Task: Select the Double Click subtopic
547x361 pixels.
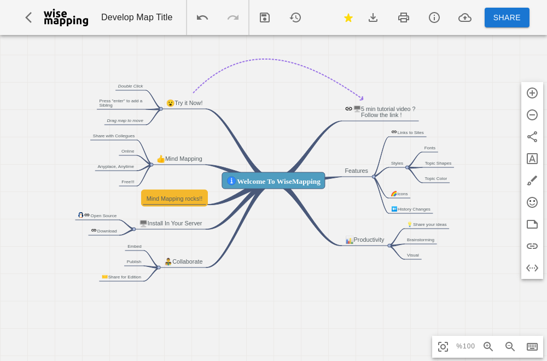Action: pos(131,86)
